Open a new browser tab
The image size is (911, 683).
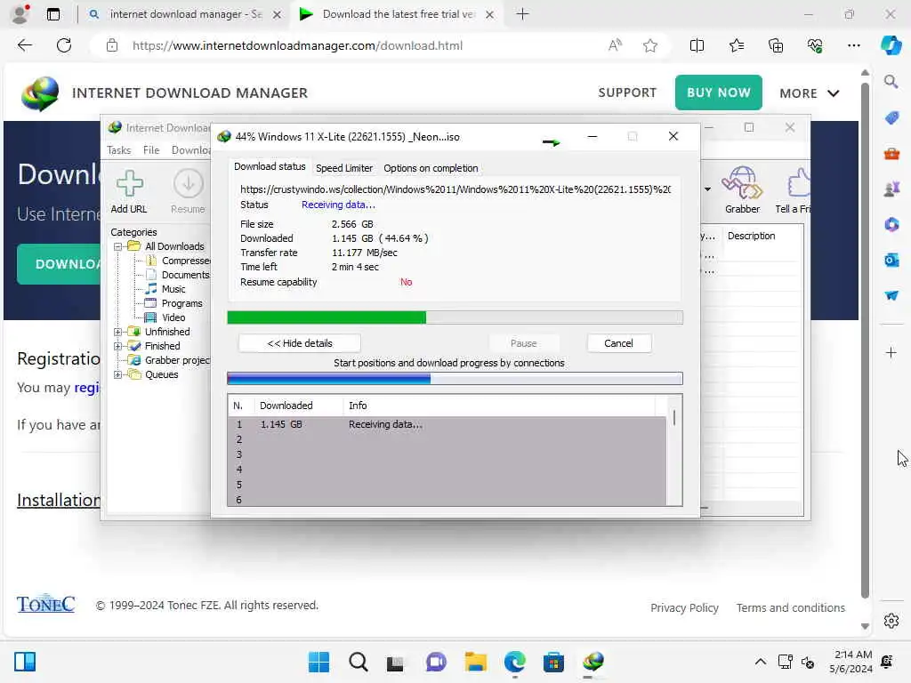pos(522,14)
